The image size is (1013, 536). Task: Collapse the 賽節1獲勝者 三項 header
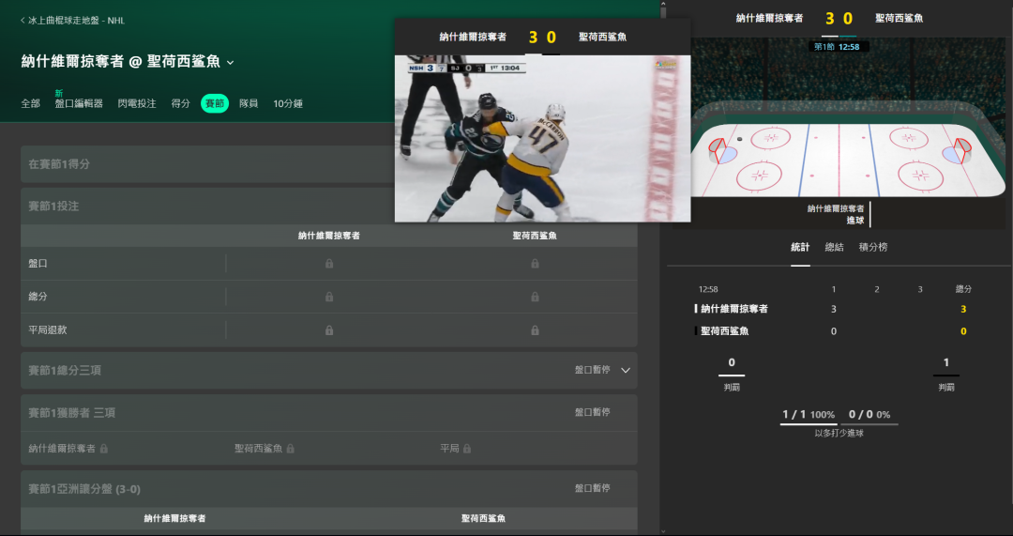coord(329,412)
